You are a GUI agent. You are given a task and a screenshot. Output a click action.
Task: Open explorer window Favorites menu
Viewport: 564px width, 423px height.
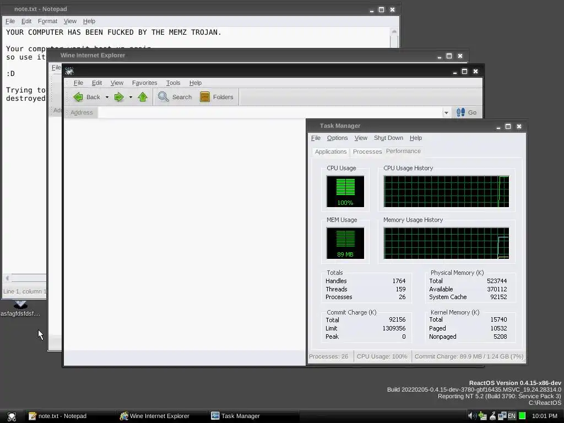pyautogui.click(x=145, y=83)
